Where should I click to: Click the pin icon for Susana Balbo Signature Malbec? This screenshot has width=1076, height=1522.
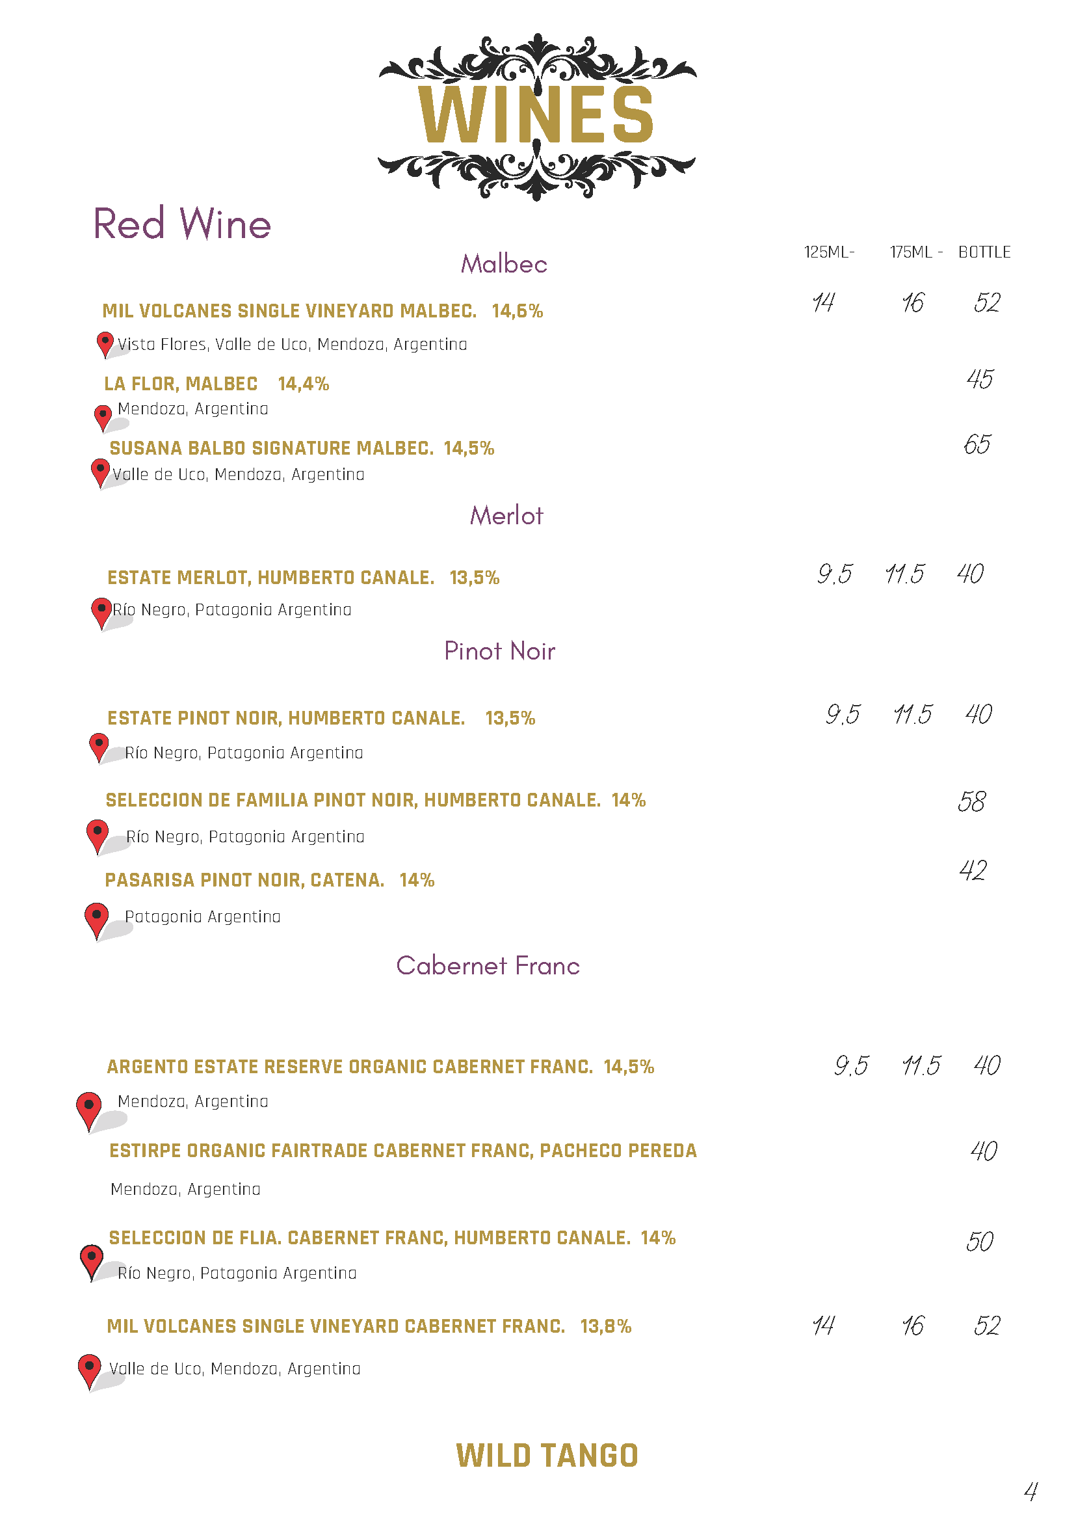[100, 472]
